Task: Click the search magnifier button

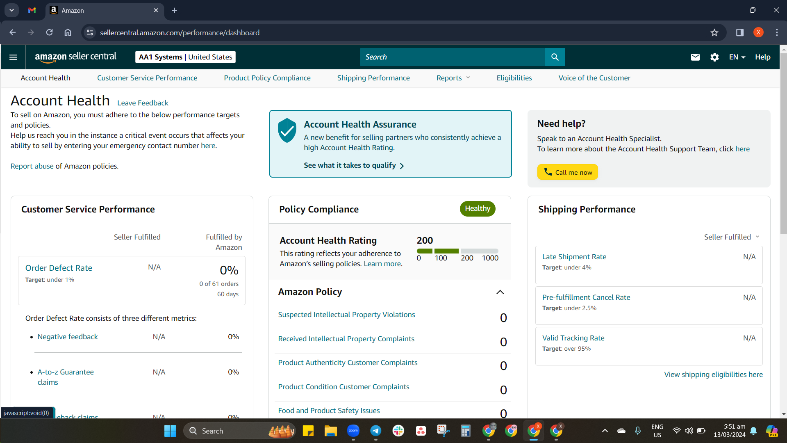Action: pyautogui.click(x=555, y=57)
